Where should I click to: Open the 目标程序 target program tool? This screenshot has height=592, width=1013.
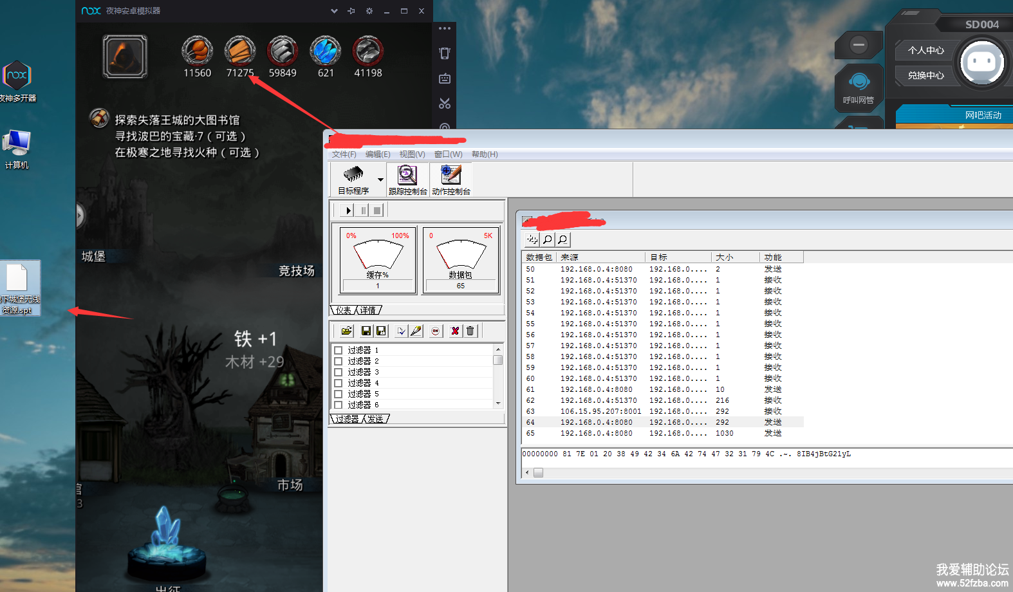pos(353,180)
